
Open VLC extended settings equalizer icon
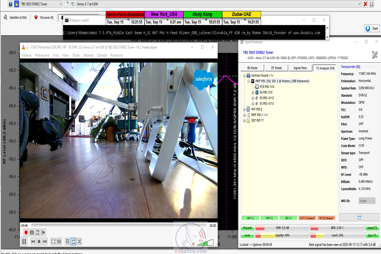(x=59, y=242)
